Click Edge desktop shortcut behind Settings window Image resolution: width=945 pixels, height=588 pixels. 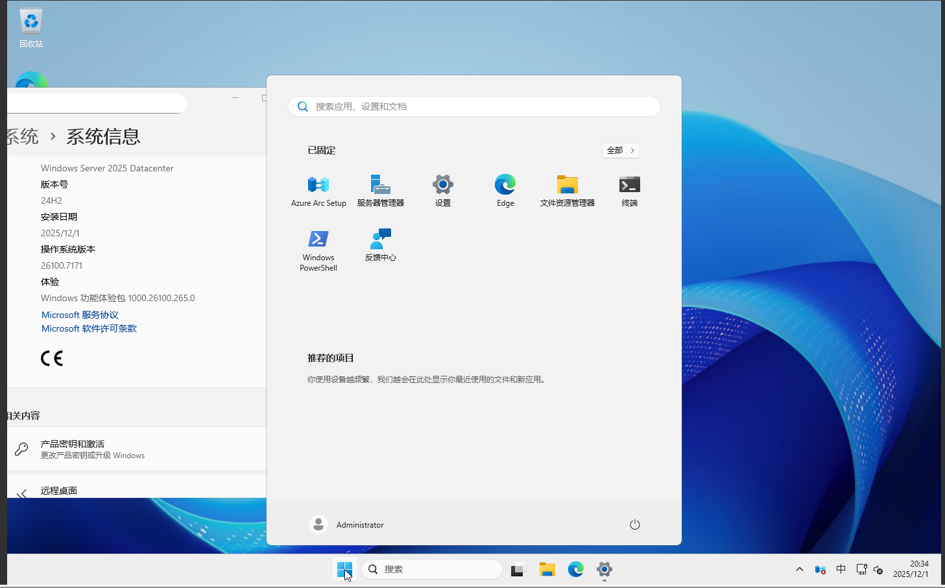point(31,79)
